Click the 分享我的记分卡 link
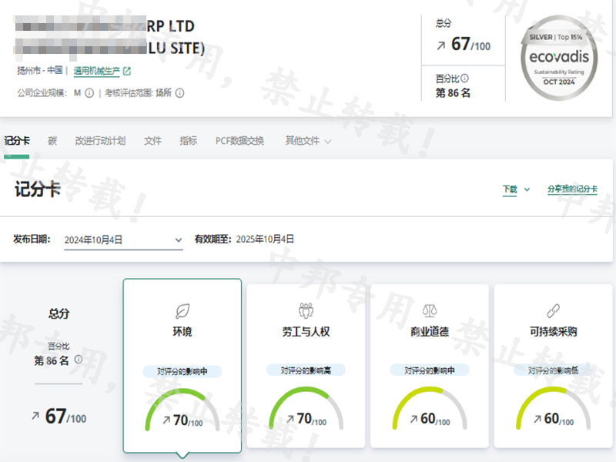The width and height of the screenshot is (616, 462). [572, 189]
